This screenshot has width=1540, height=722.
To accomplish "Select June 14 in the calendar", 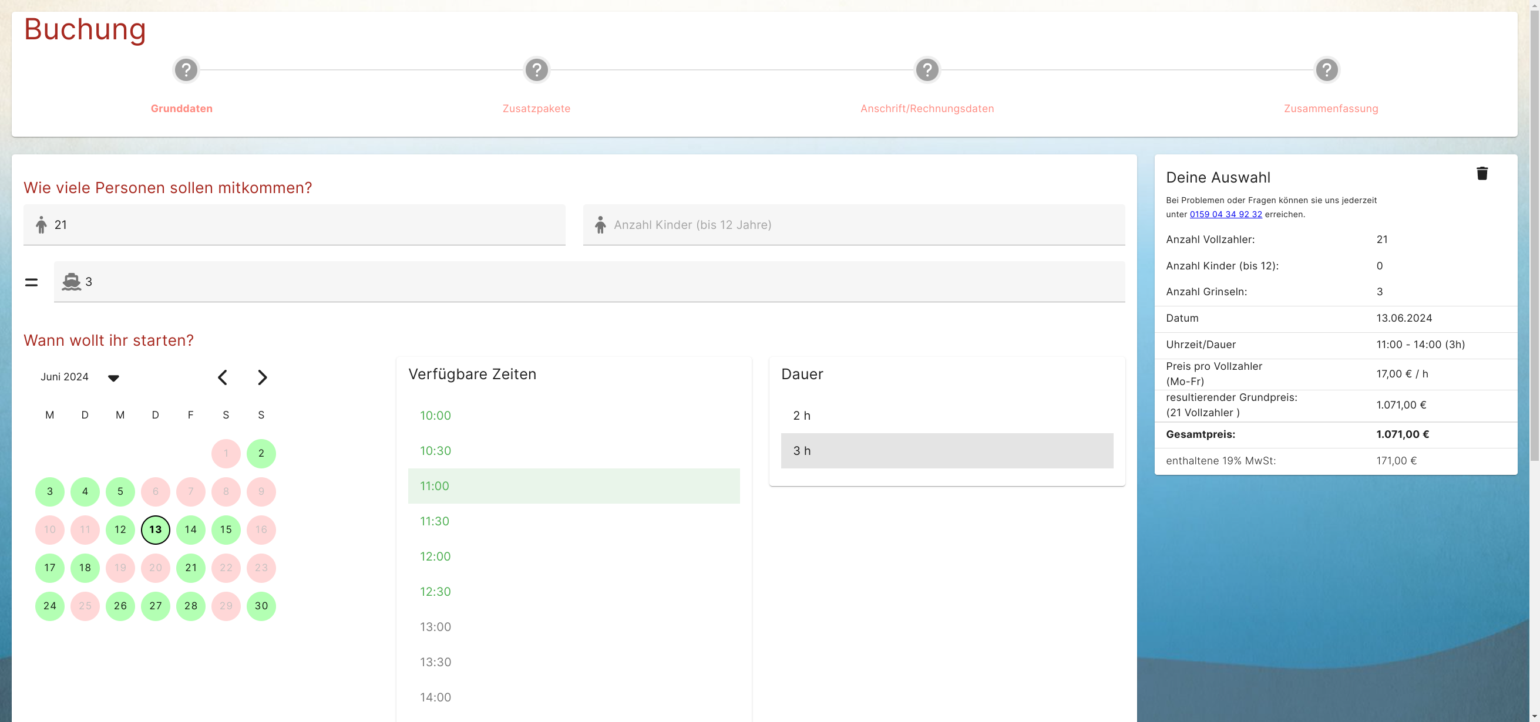I will coord(191,529).
